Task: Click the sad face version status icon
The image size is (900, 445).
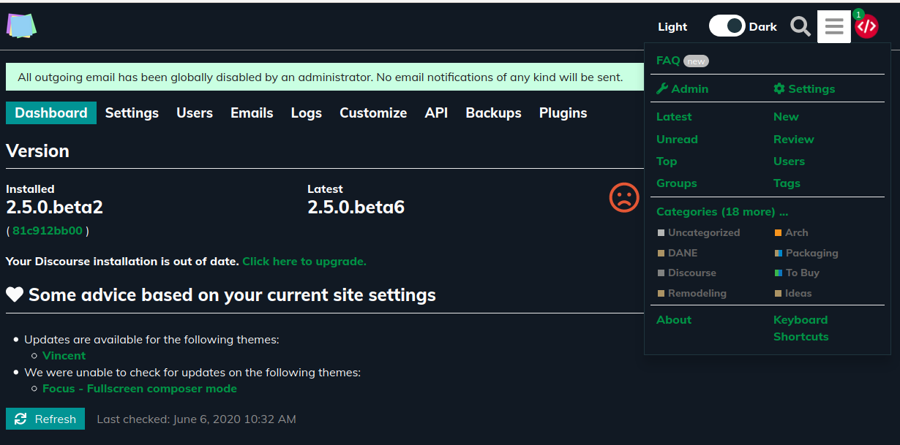Action: click(x=624, y=198)
